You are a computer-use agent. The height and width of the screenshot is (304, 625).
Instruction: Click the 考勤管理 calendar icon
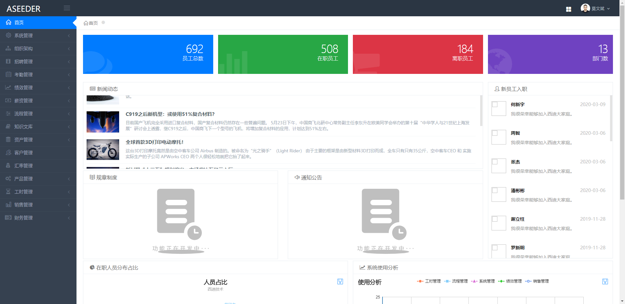pyautogui.click(x=8, y=74)
